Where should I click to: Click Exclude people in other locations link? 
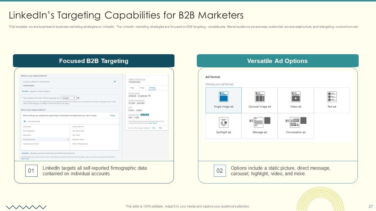point(25,91)
